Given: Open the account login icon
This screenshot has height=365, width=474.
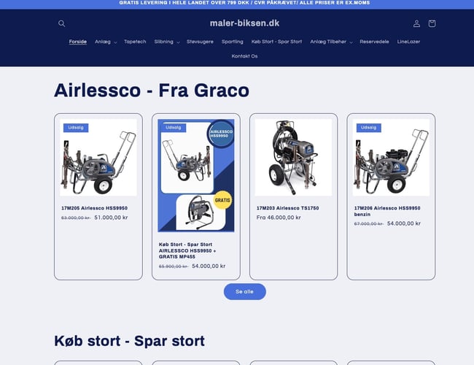Looking at the screenshot, I should (416, 23).
